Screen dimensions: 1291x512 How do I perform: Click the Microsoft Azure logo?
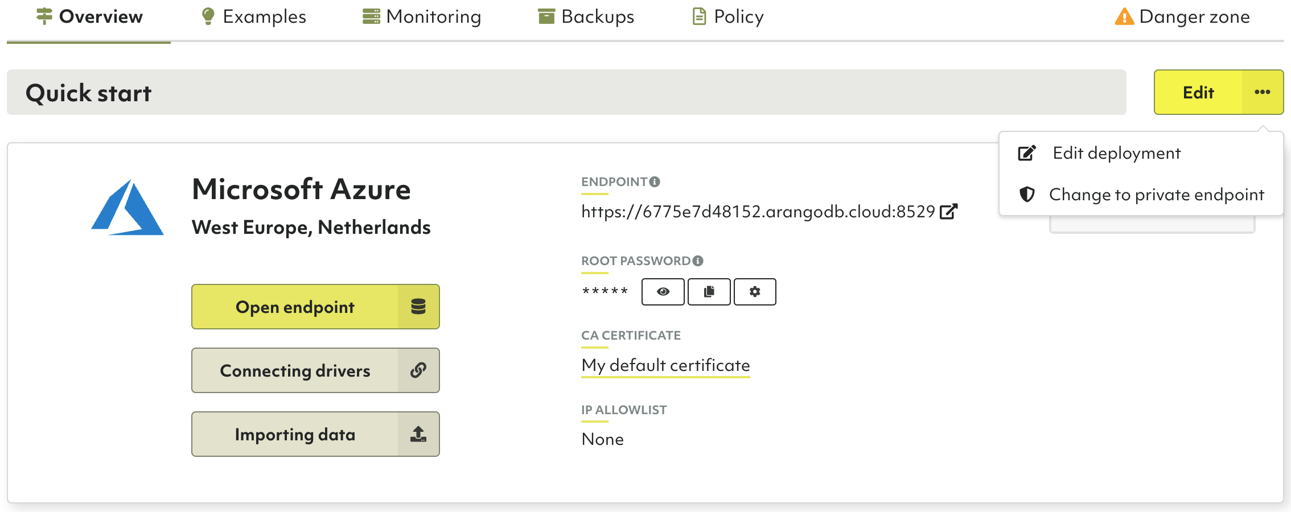128,208
